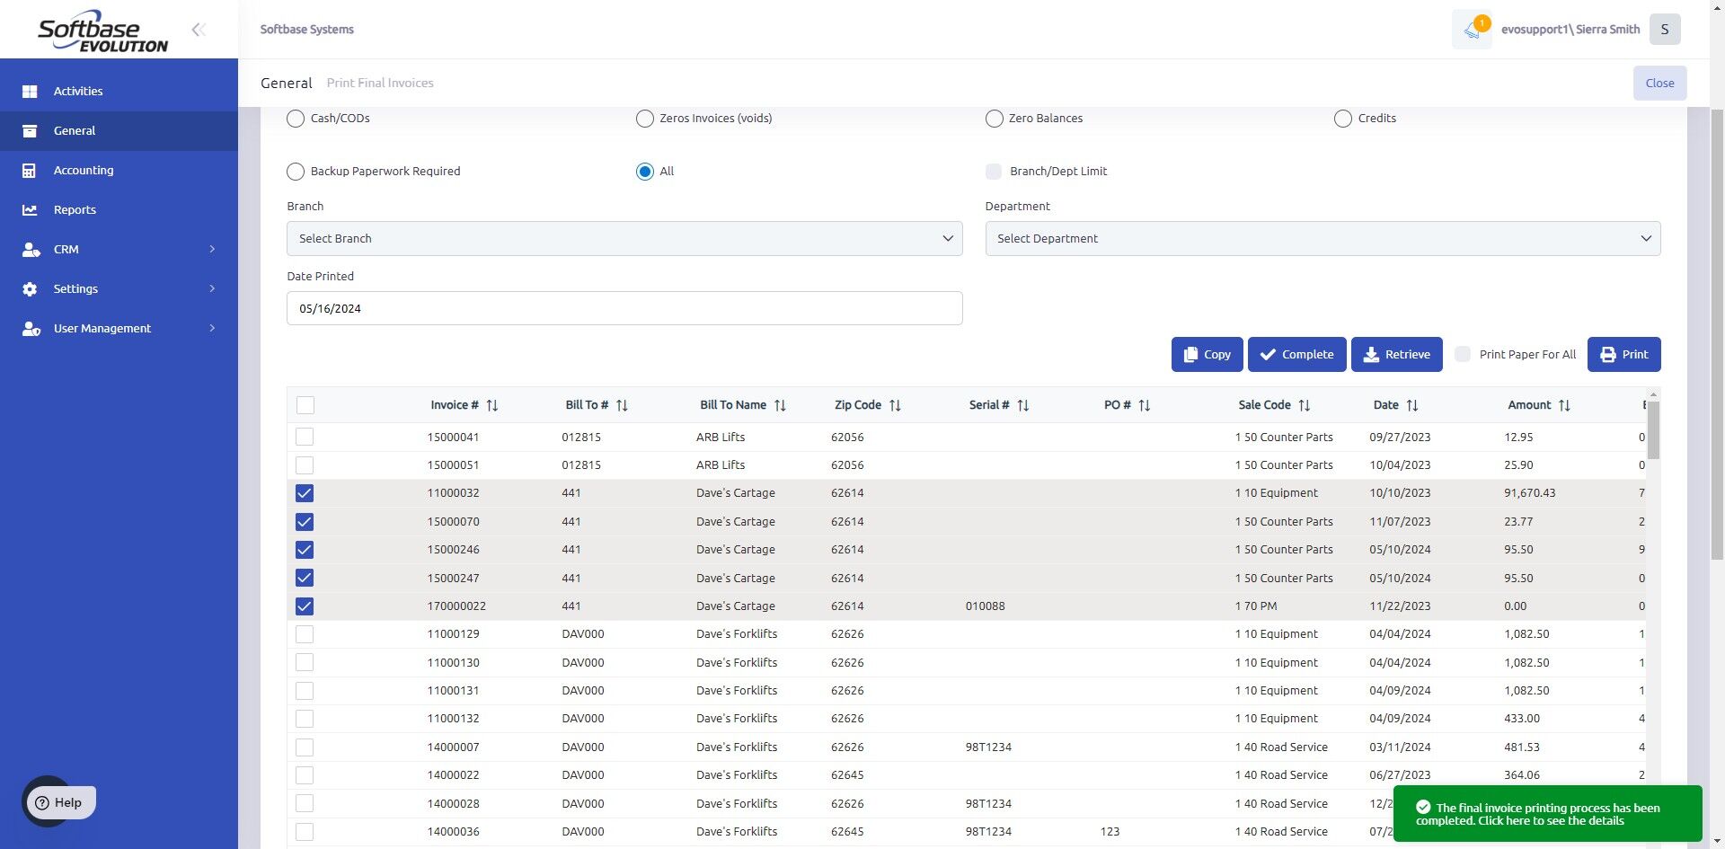This screenshot has width=1725, height=849.
Task: Click the Activities grid icon
Action: click(30, 91)
